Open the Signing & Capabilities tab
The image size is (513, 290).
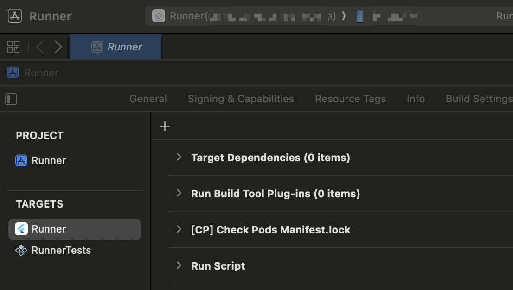(241, 99)
